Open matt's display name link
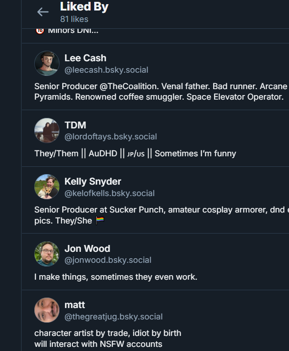This screenshot has width=289, height=351. coord(75,305)
